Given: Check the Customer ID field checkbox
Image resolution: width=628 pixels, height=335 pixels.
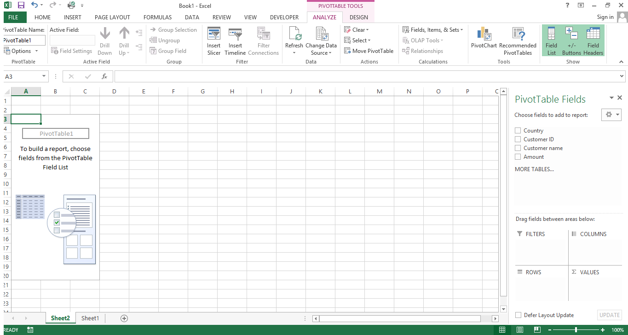Looking at the screenshot, I should 518,139.
